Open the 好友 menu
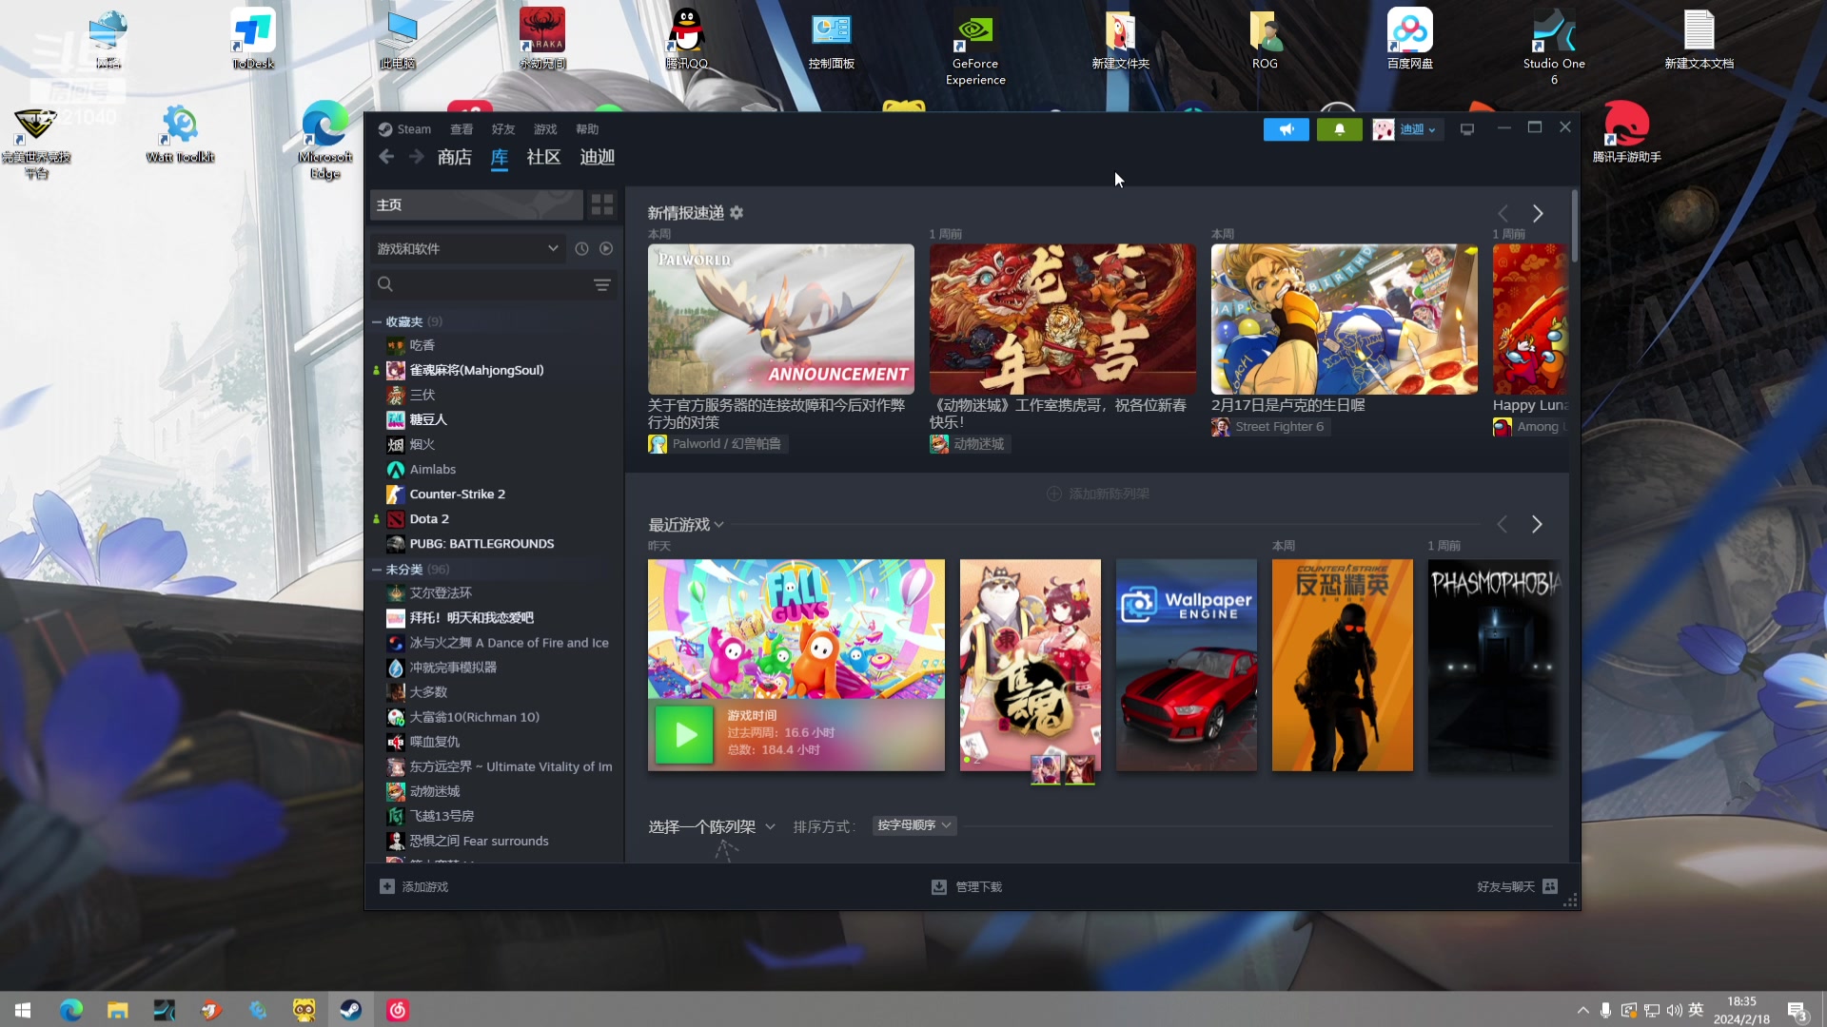 click(x=502, y=129)
